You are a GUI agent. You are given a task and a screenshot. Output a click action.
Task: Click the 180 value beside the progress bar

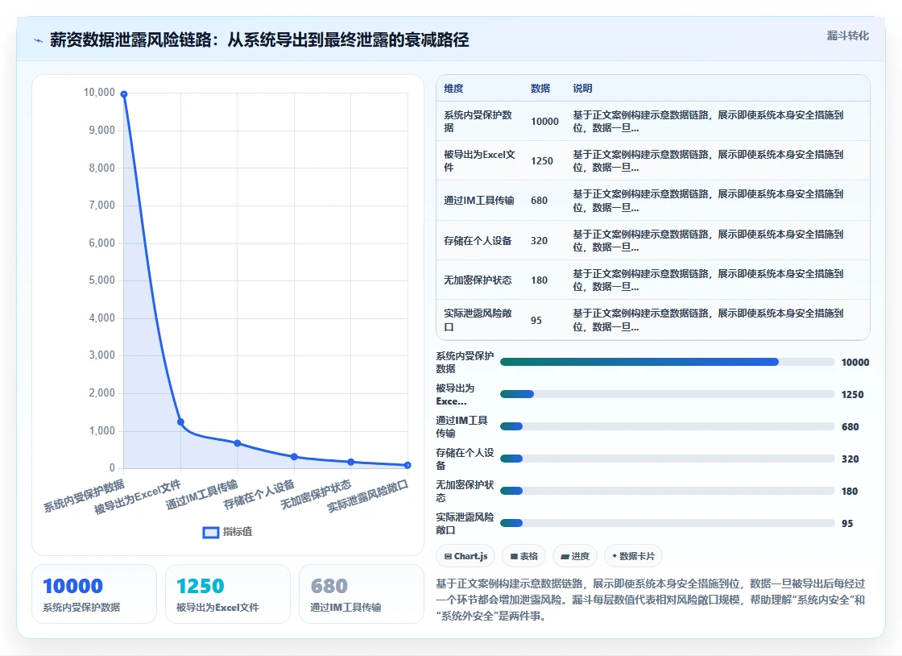point(850,491)
